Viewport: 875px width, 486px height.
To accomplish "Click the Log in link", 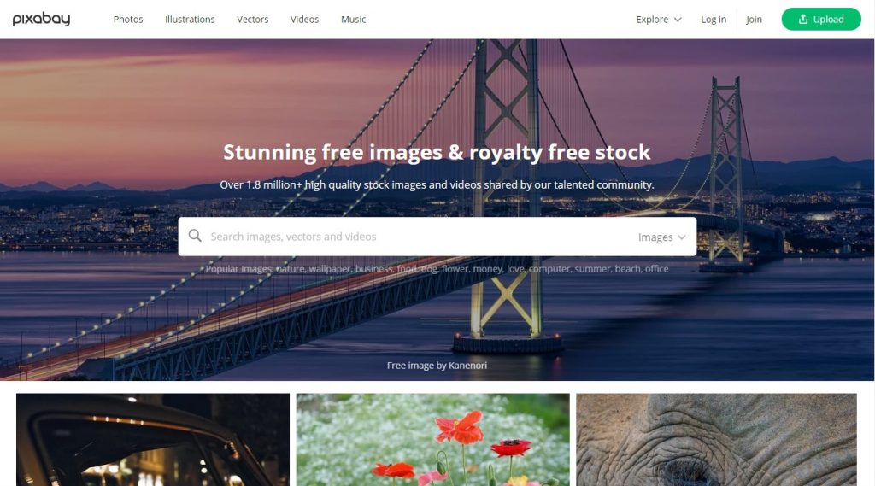I will coord(714,19).
